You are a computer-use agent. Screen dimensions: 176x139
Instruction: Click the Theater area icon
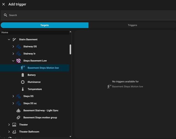click(14, 125)
